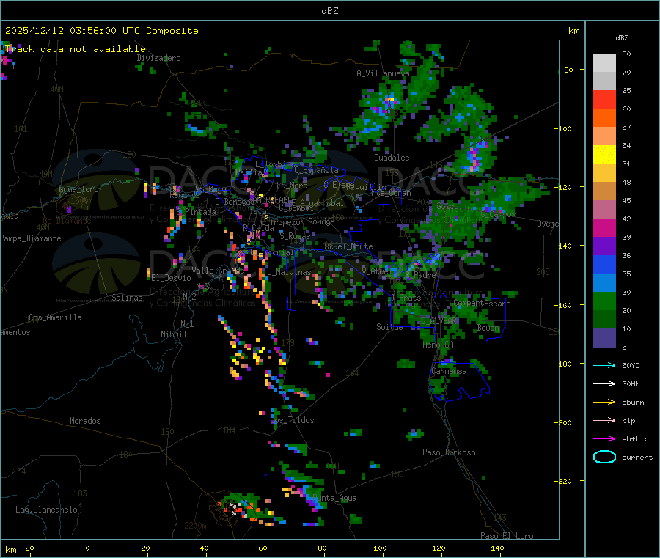
Task: Click the 'dBZ' heading above the color scale
Action: pyautogui.click(x=622, y=38)
